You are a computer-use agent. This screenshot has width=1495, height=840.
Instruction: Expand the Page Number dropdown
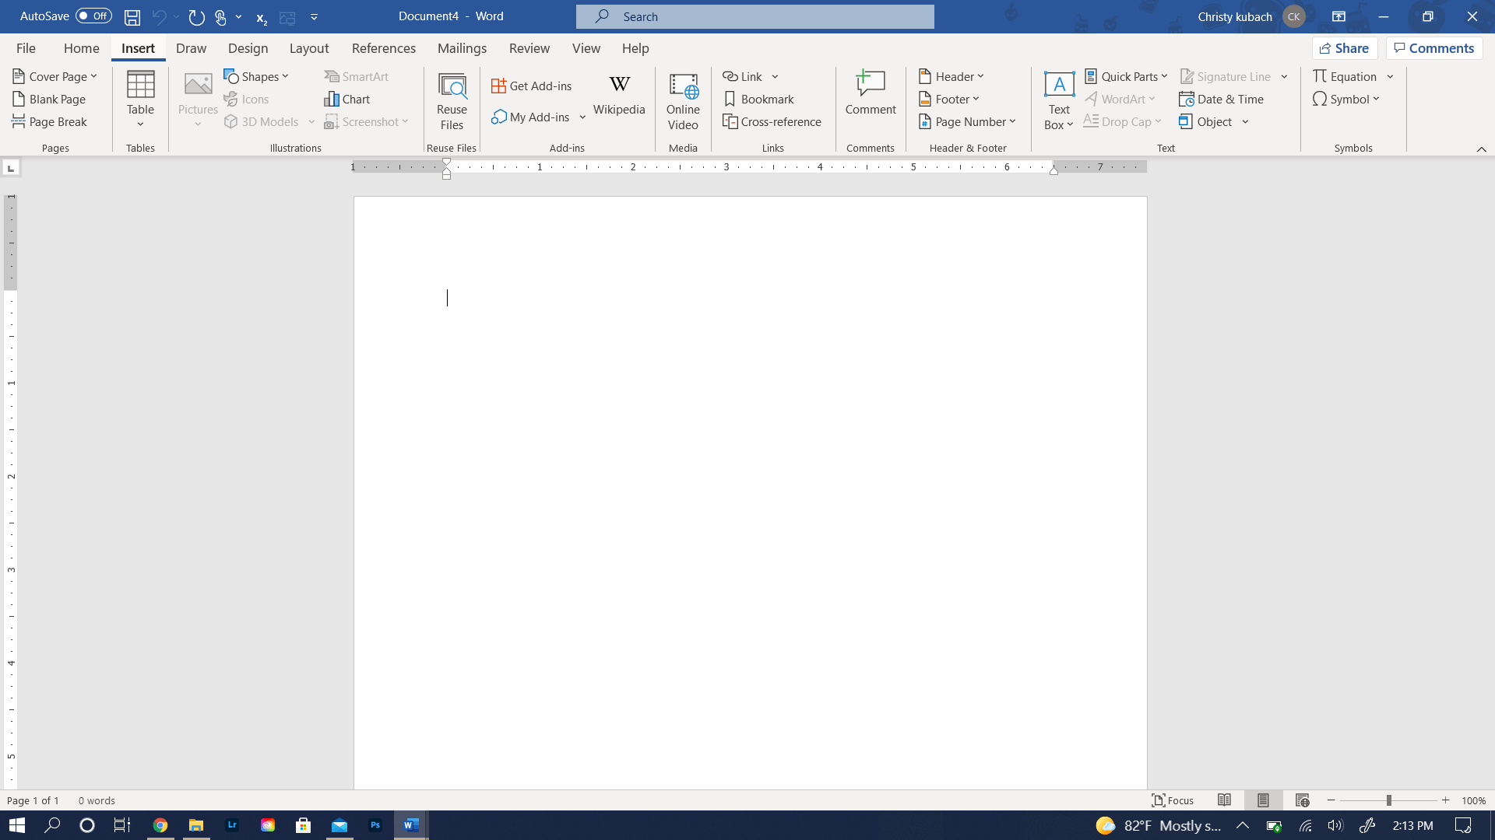[x=968, y=122]
